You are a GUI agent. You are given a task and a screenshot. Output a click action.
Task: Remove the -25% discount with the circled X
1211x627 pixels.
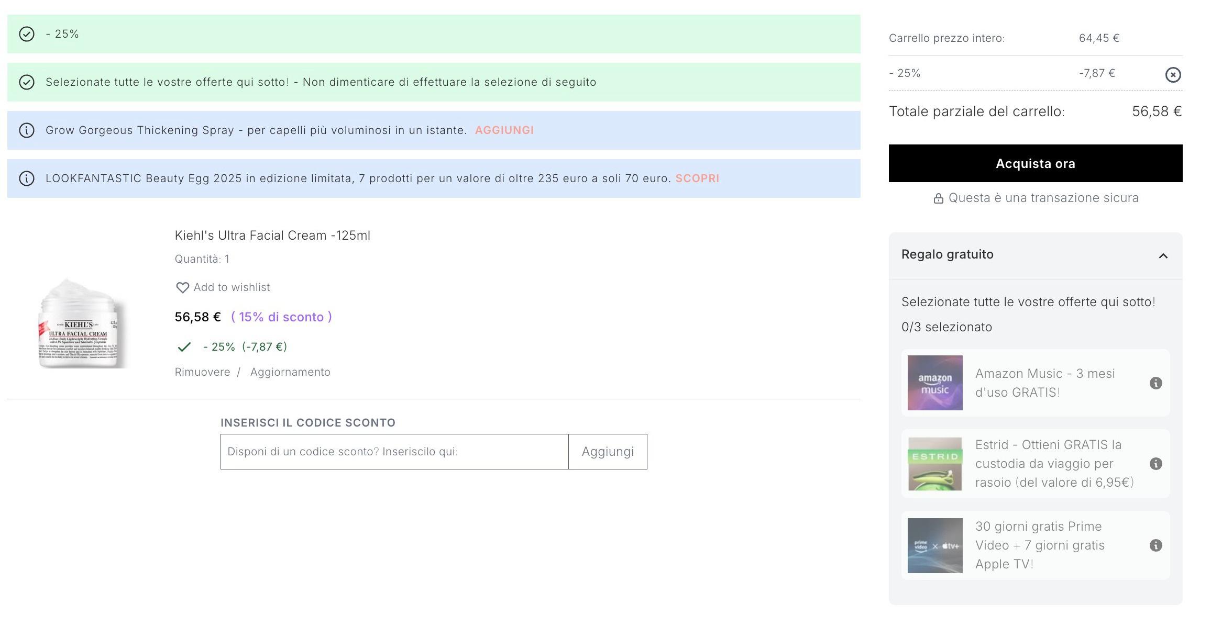tap(1173, 75)
